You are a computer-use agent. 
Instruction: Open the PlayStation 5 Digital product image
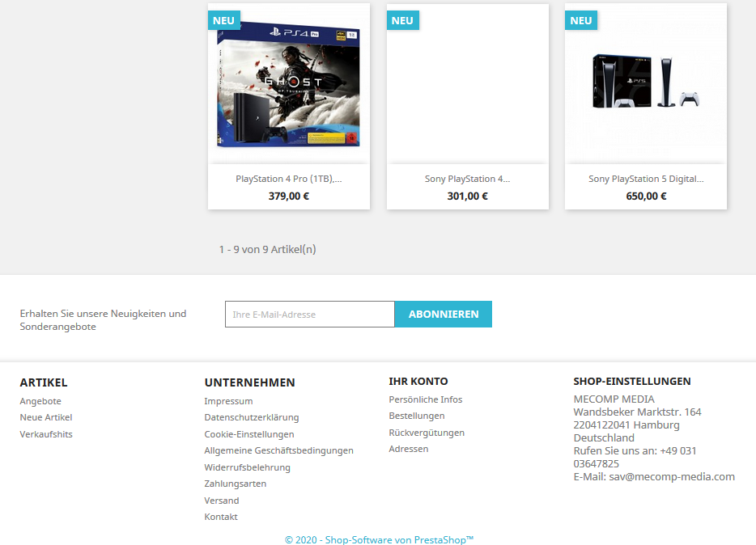pyautogui.click(x=646, y=84)
